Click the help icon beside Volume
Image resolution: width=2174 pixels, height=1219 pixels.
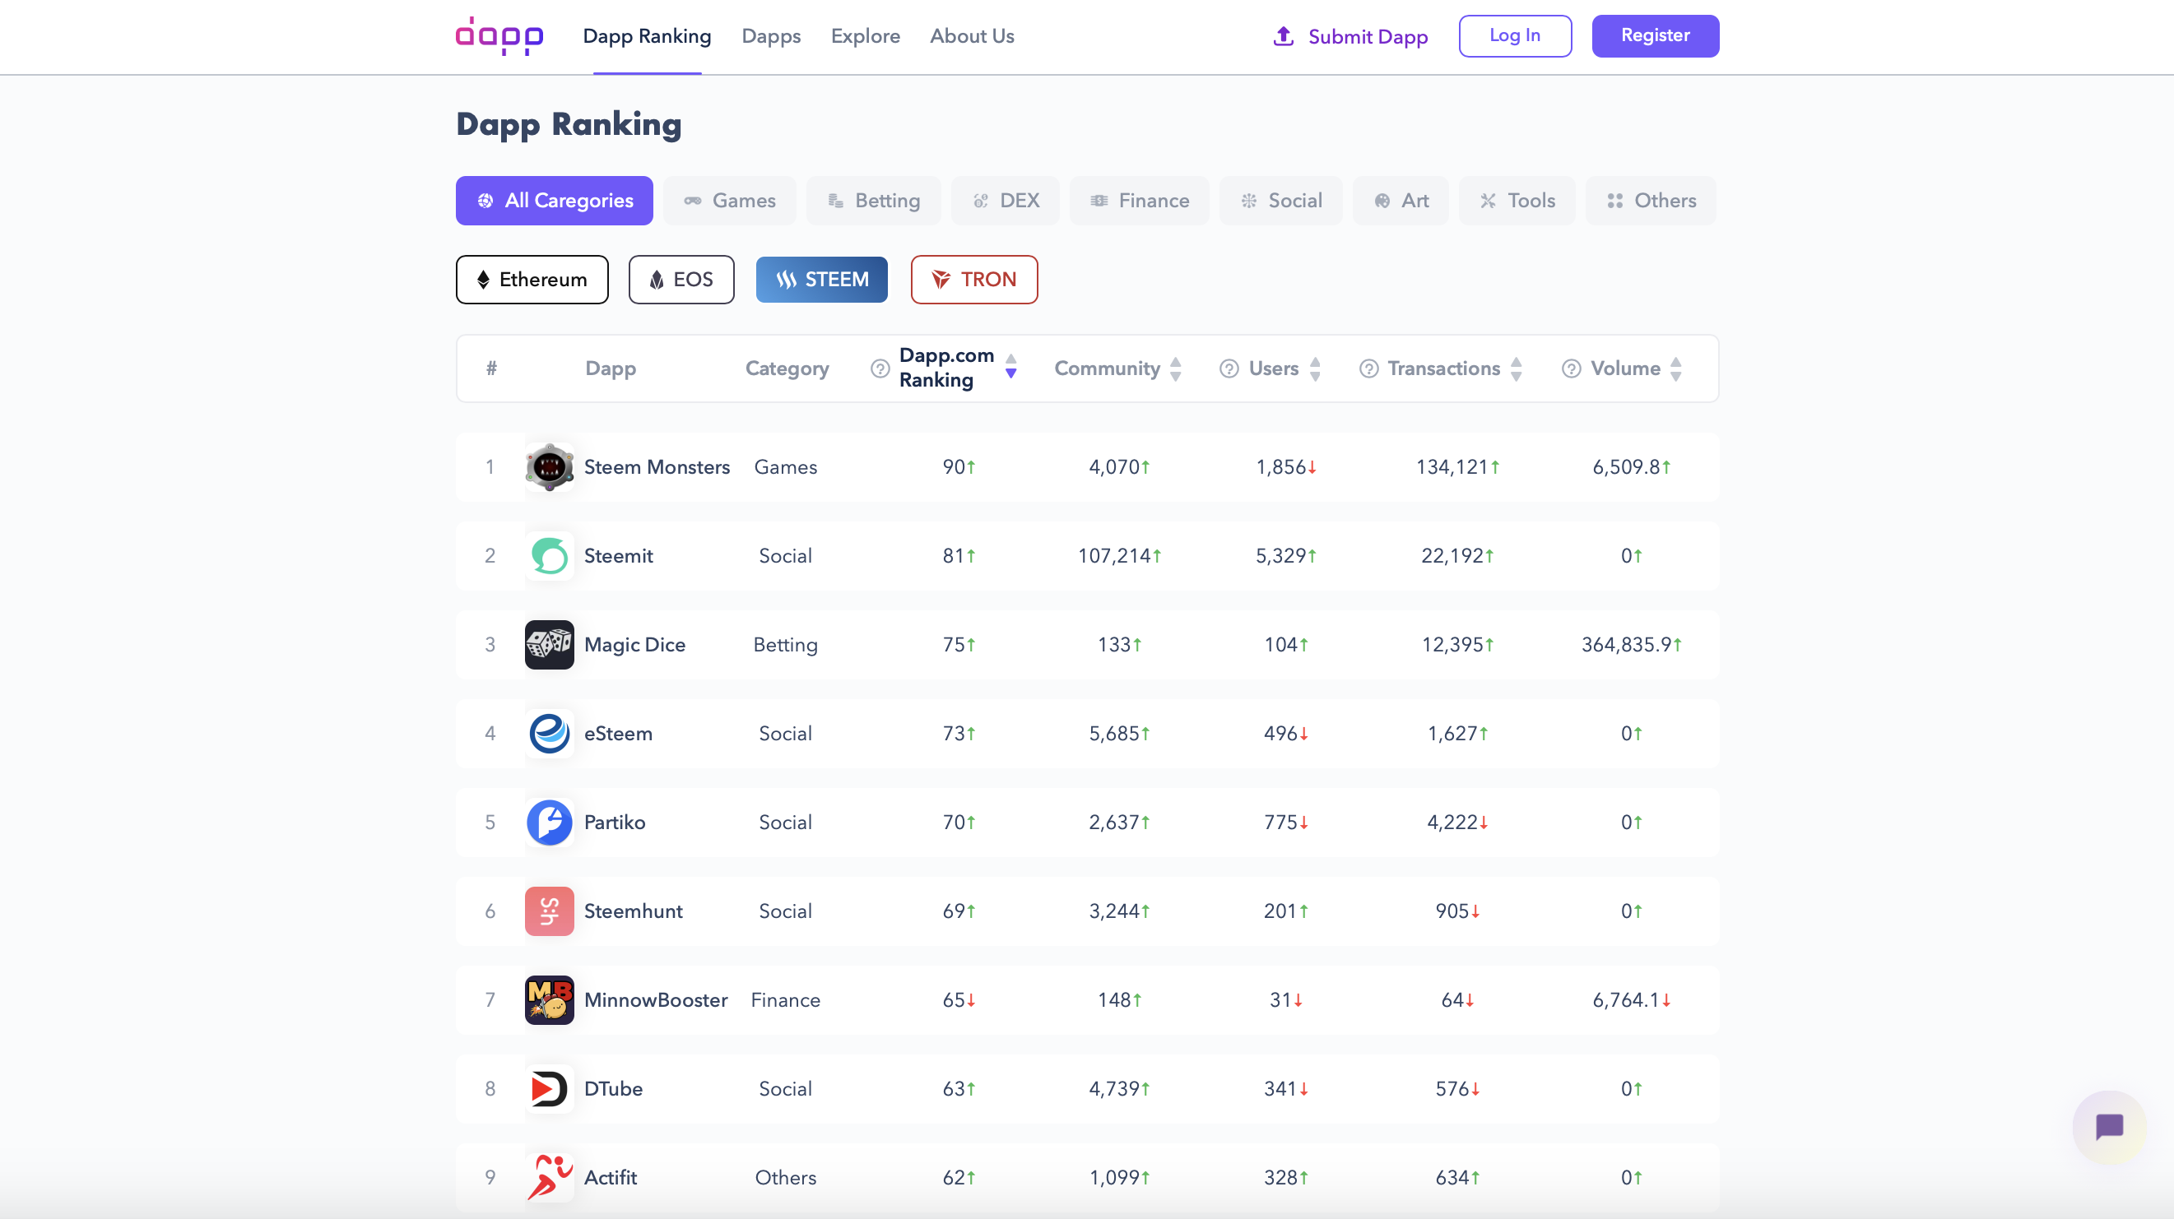click(x=1571, y=368)
